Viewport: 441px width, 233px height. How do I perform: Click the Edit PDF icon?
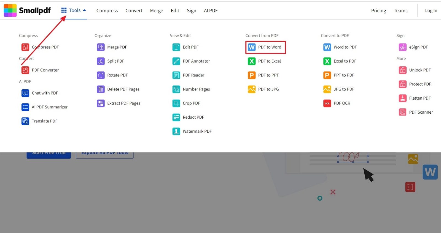point(176,47)
